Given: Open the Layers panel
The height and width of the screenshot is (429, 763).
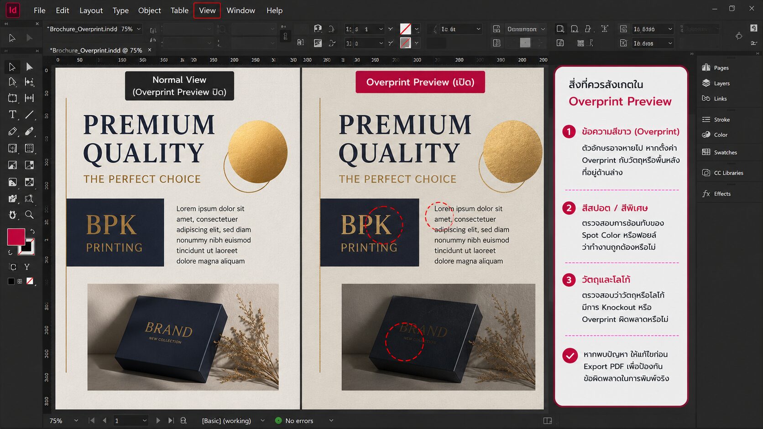Looking at the screenshot, I should [716, 83].
